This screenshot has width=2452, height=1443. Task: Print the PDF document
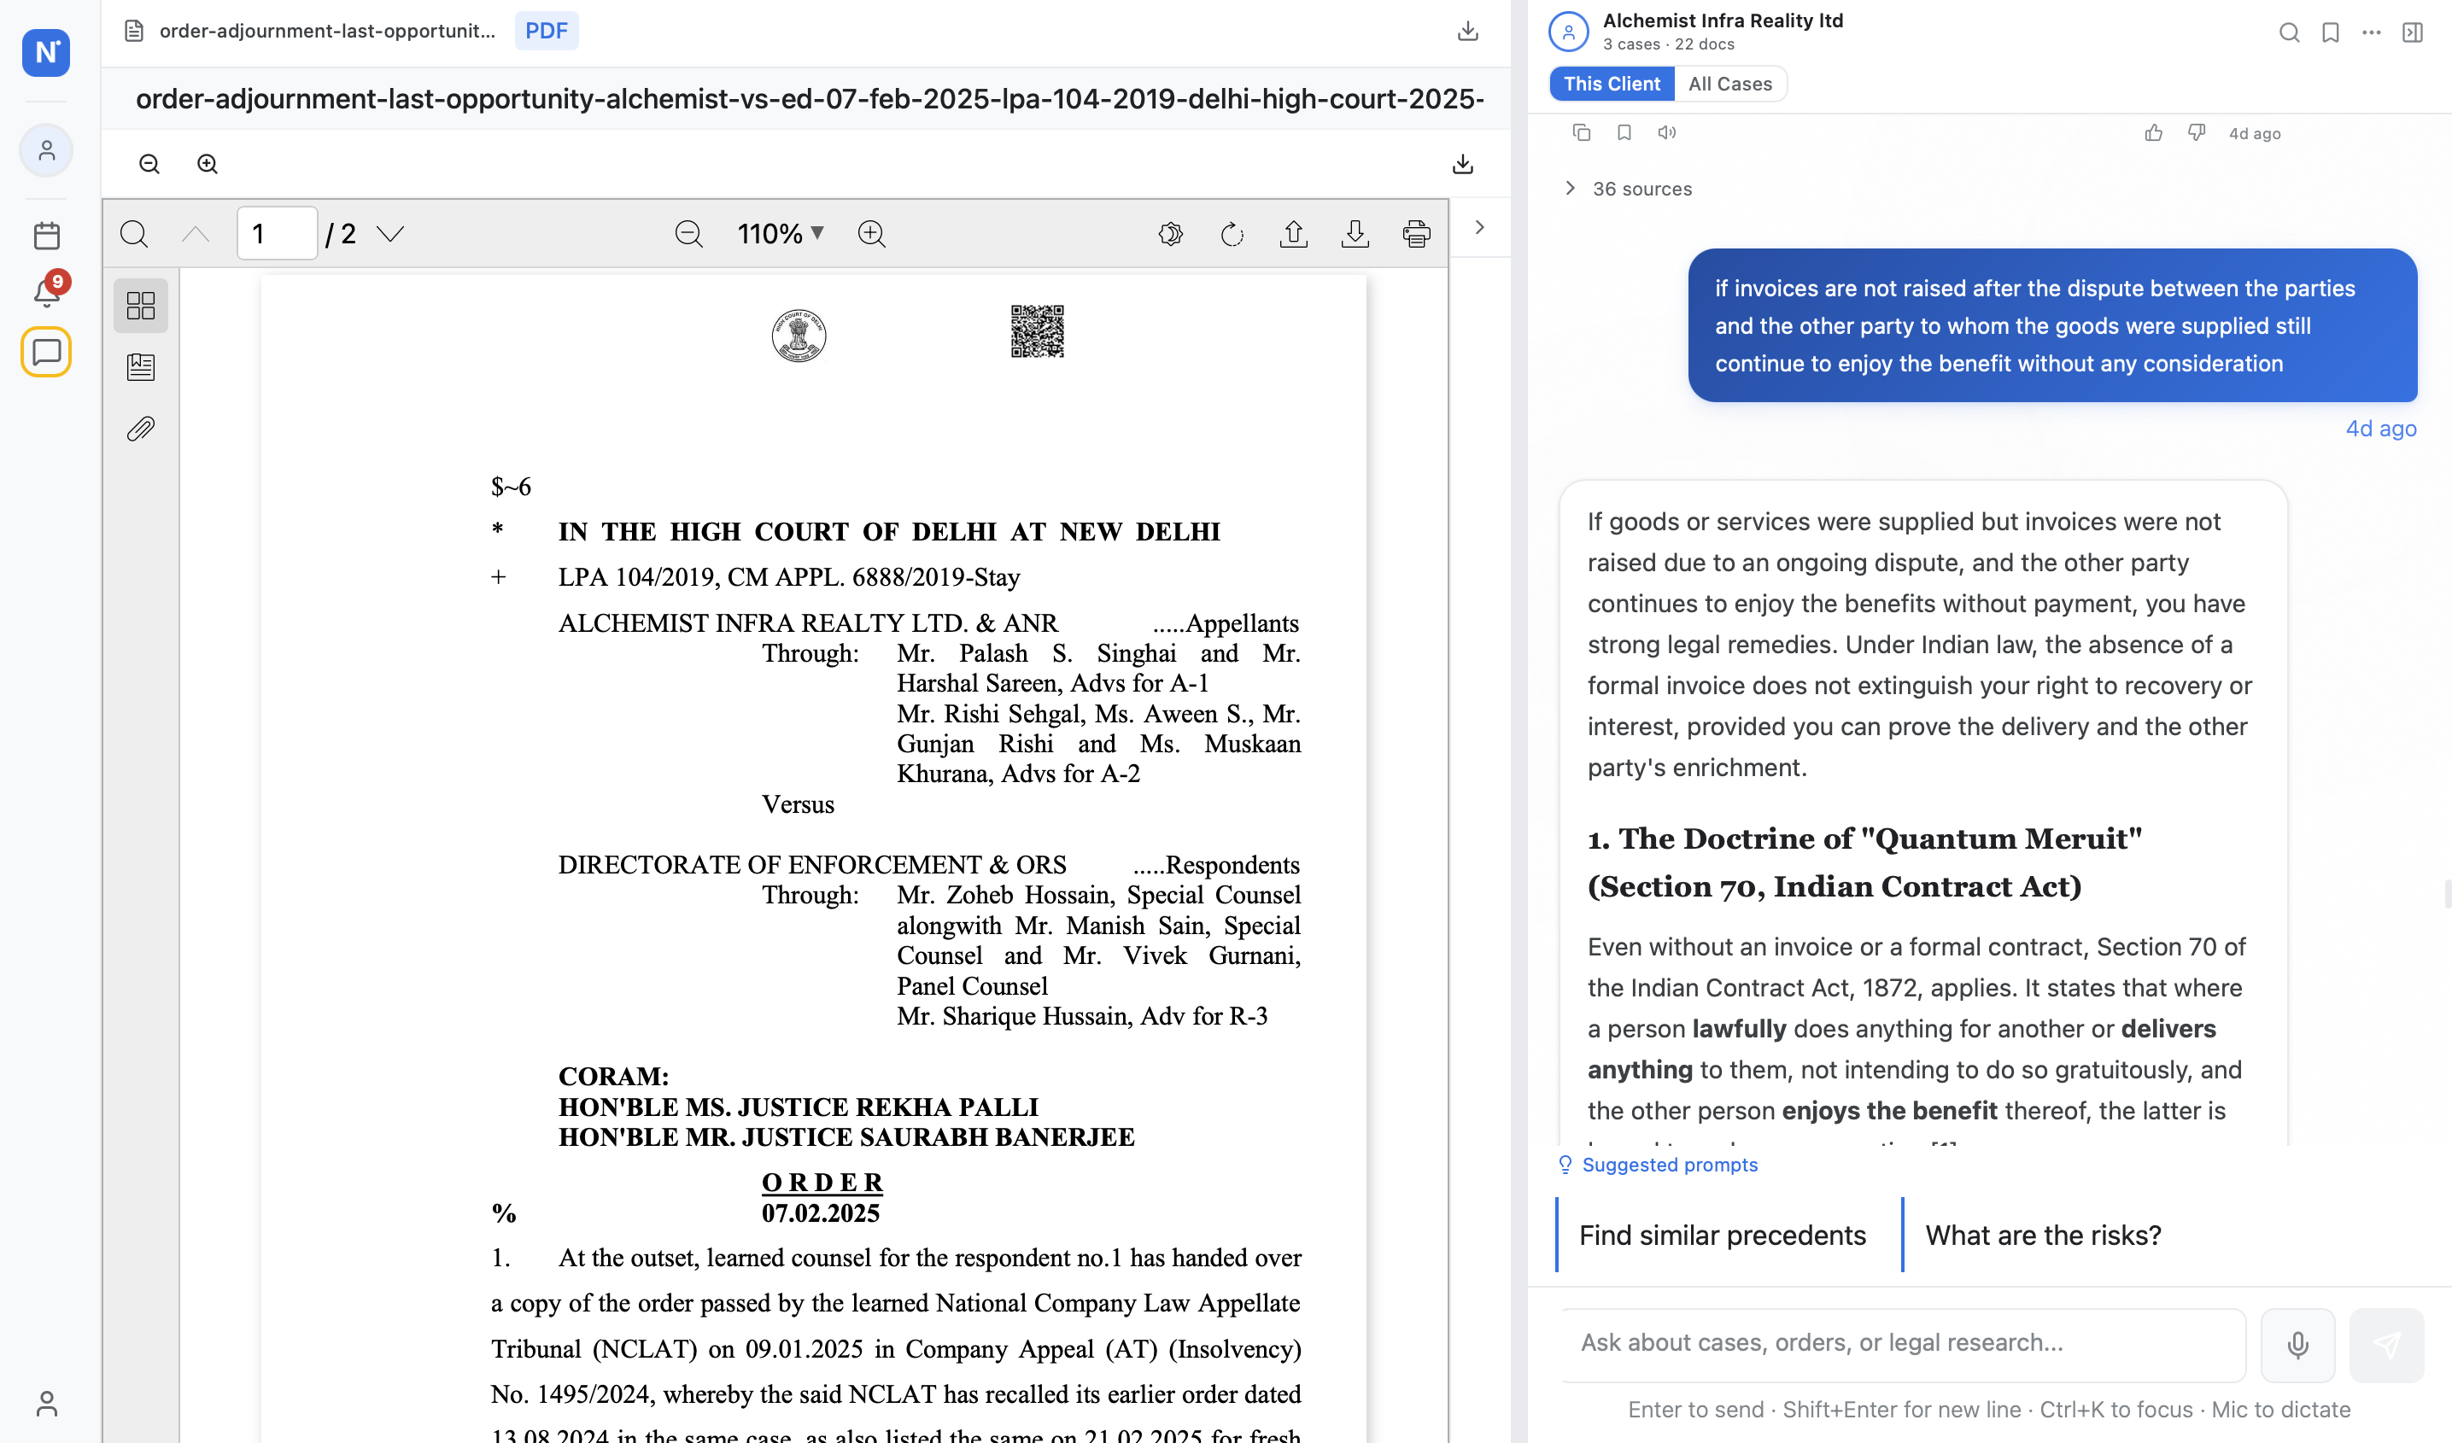[1416, 233]
